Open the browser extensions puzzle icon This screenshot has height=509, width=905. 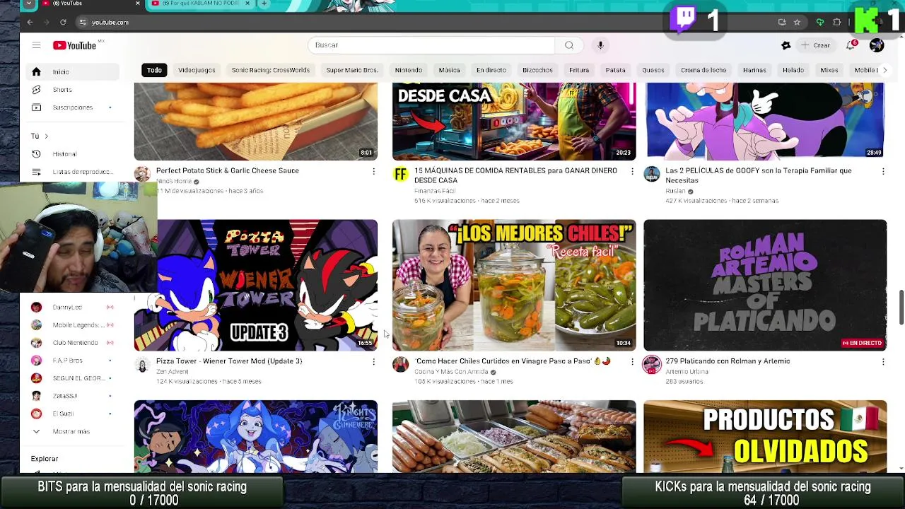pos(837,23)
